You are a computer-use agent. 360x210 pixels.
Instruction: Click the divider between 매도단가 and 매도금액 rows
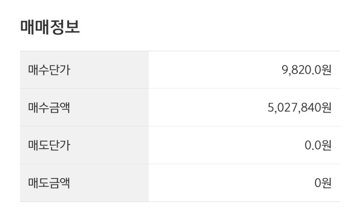180,164
